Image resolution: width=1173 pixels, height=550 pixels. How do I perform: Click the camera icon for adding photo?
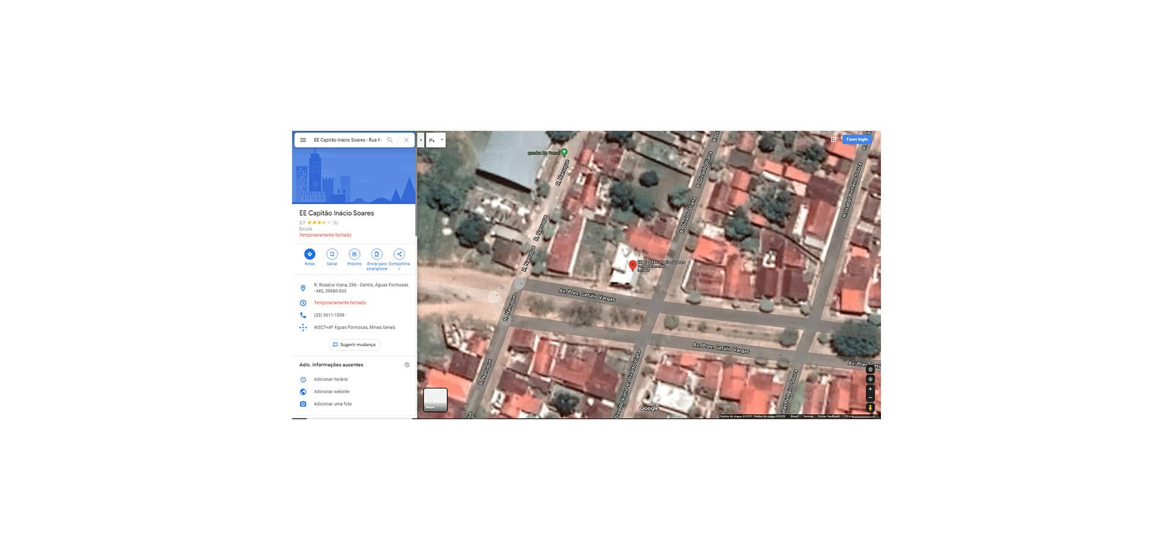pos(302,404)
